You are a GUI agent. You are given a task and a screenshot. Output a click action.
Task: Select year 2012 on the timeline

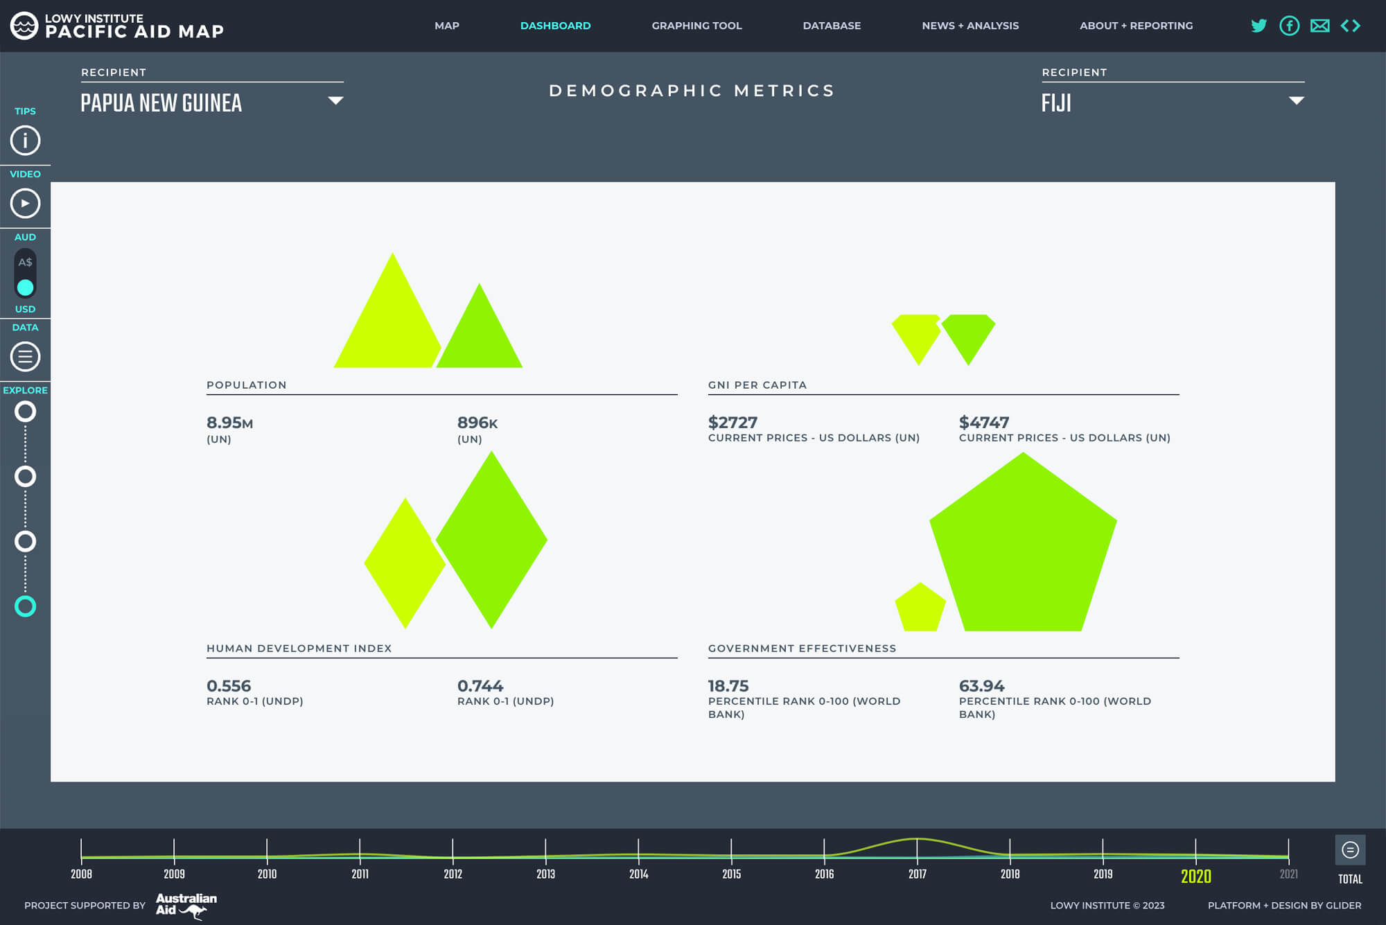(453, 874)
